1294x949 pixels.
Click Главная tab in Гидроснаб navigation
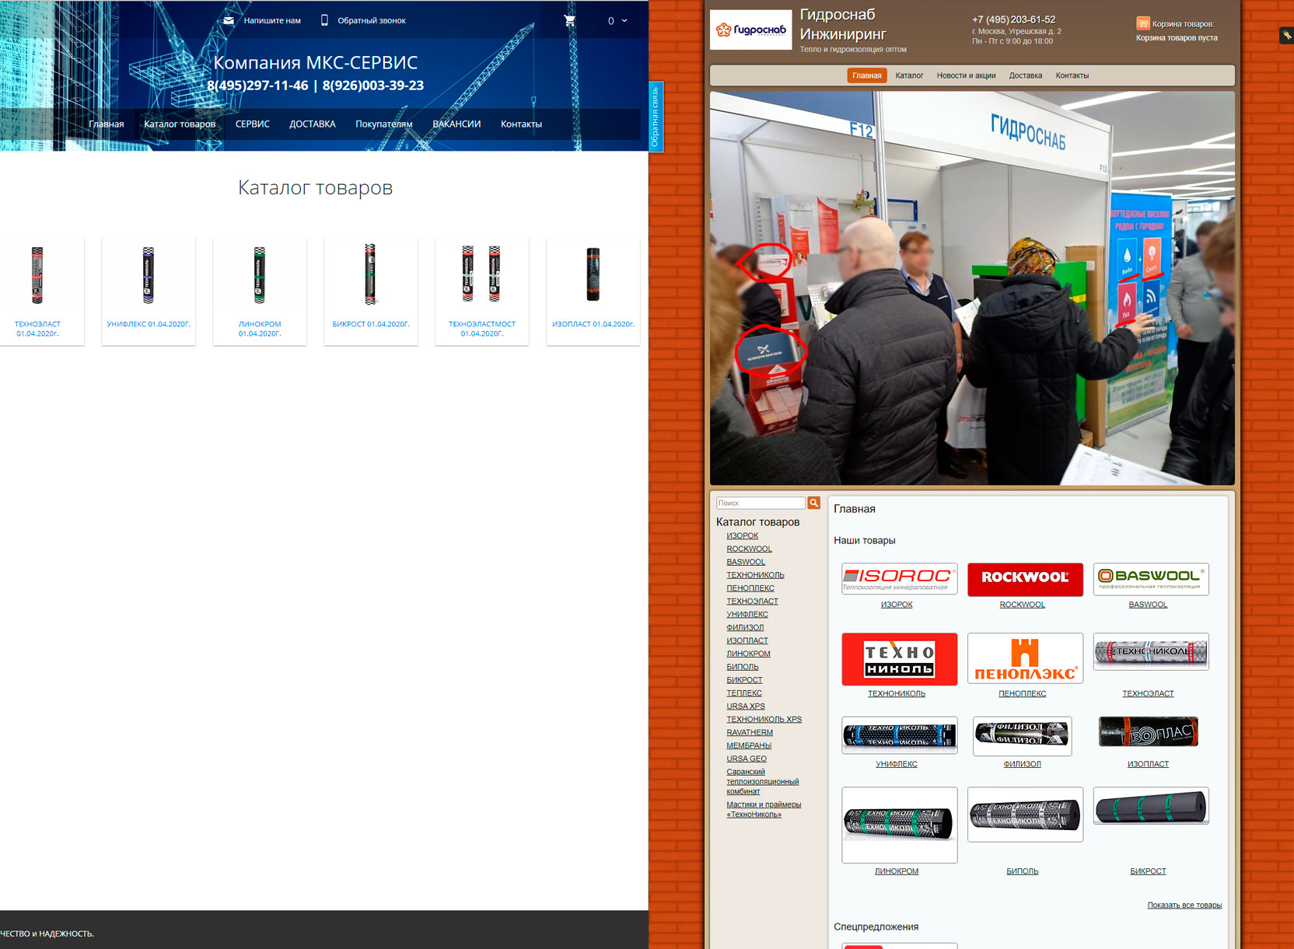click(867, 75)
